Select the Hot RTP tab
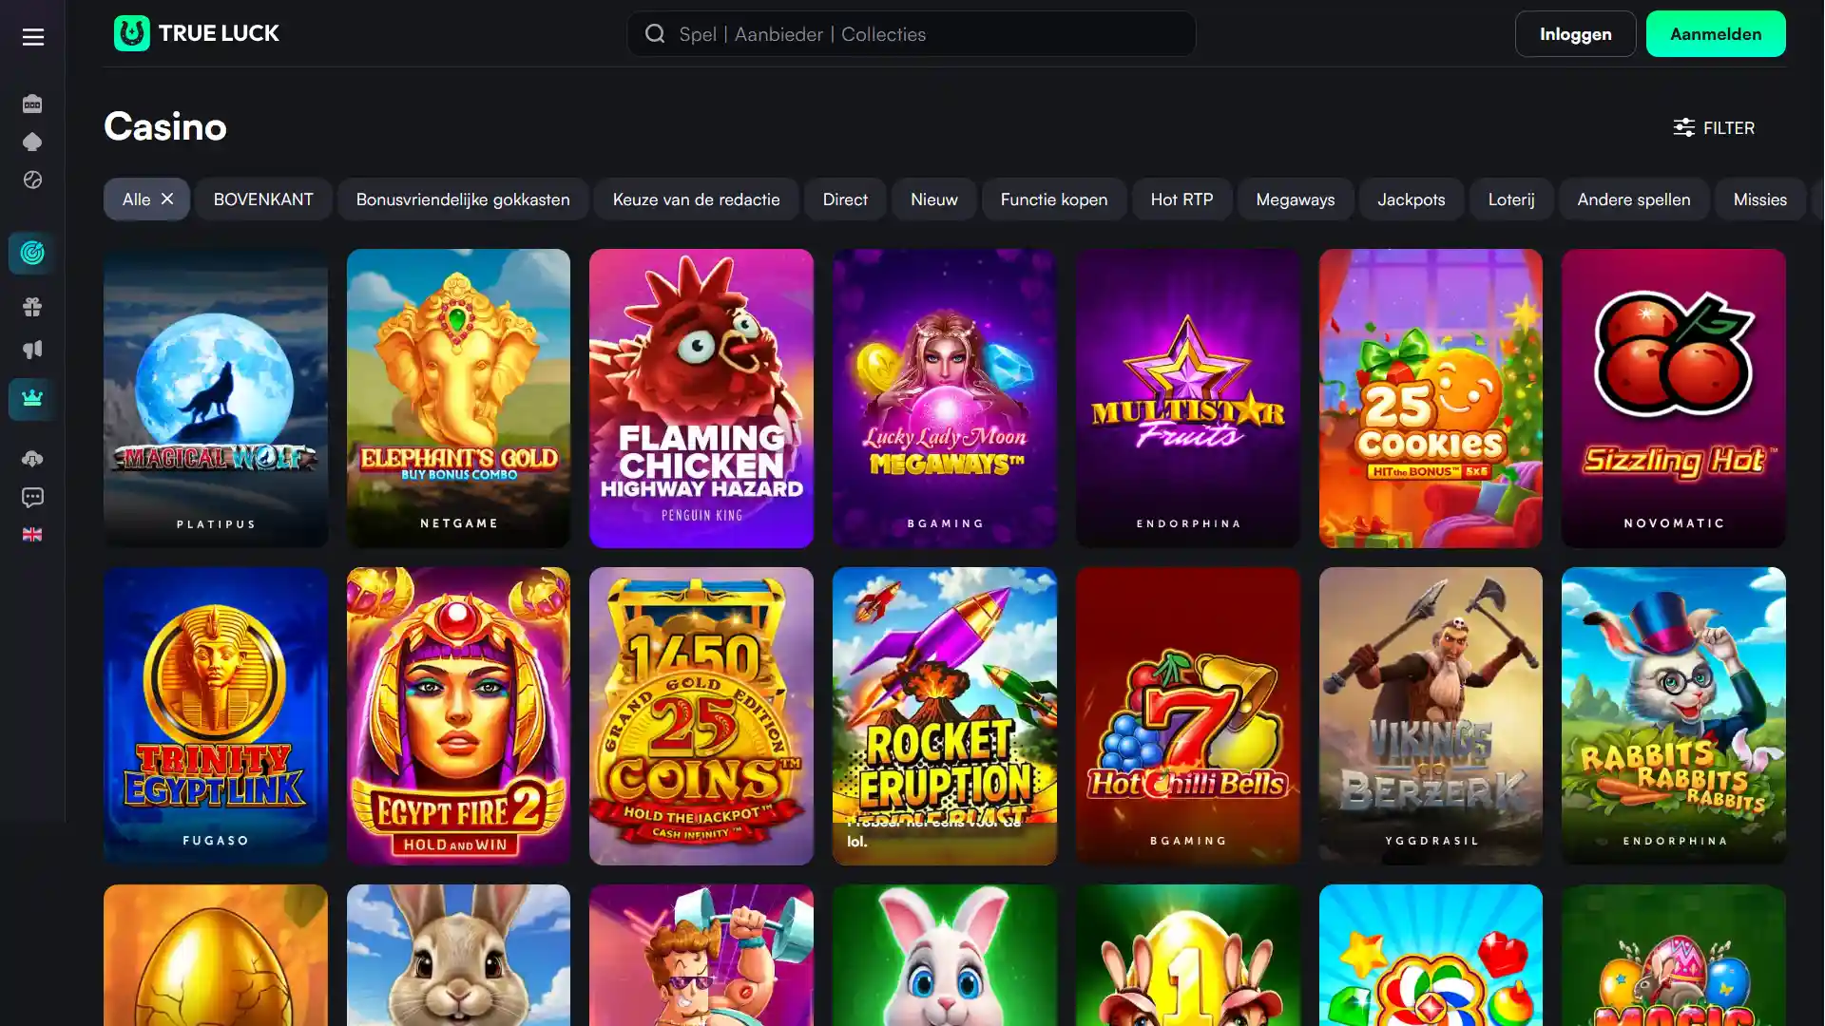Viewport: 1825px width, 1026px height. (1181, 199)
